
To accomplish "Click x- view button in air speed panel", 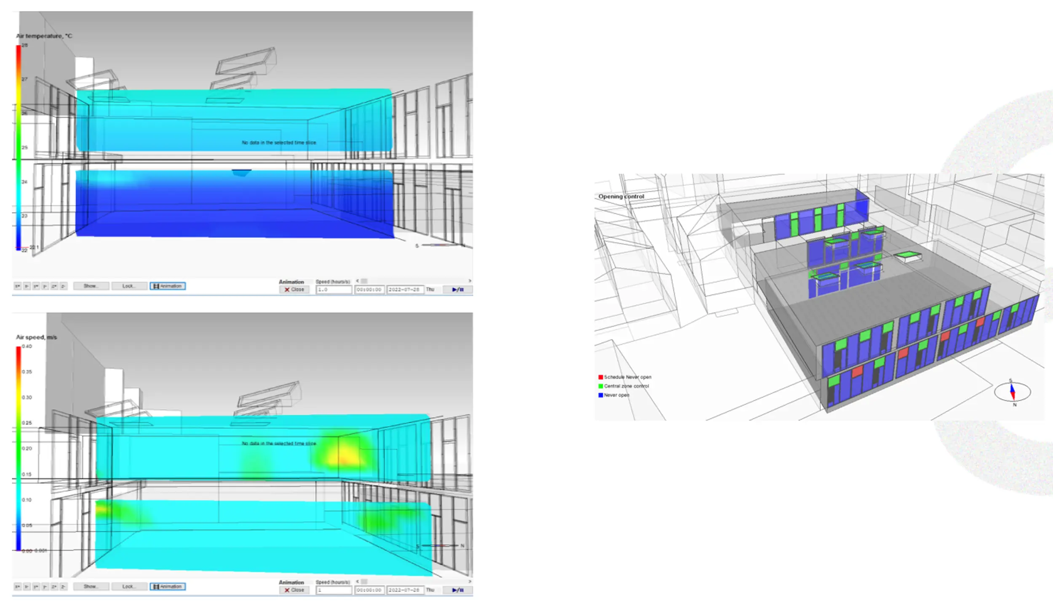I will click(x=27, y=587).
